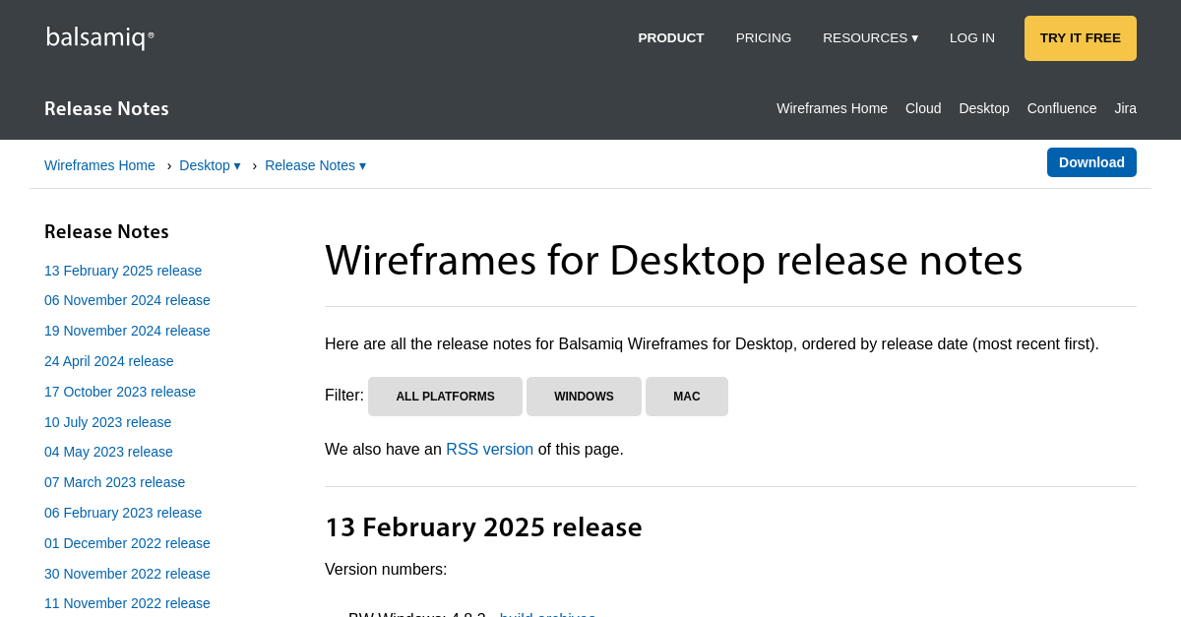Expand the RESOURCES dropdown menu
The image size is (1181, 617).
coord(870,38)
